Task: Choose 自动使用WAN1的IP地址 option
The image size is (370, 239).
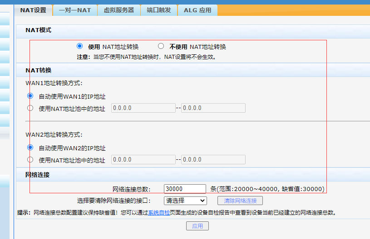Action: click(30, 96)
